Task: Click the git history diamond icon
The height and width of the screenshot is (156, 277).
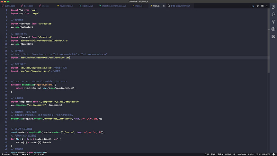Action: click(x=258, y=6)
